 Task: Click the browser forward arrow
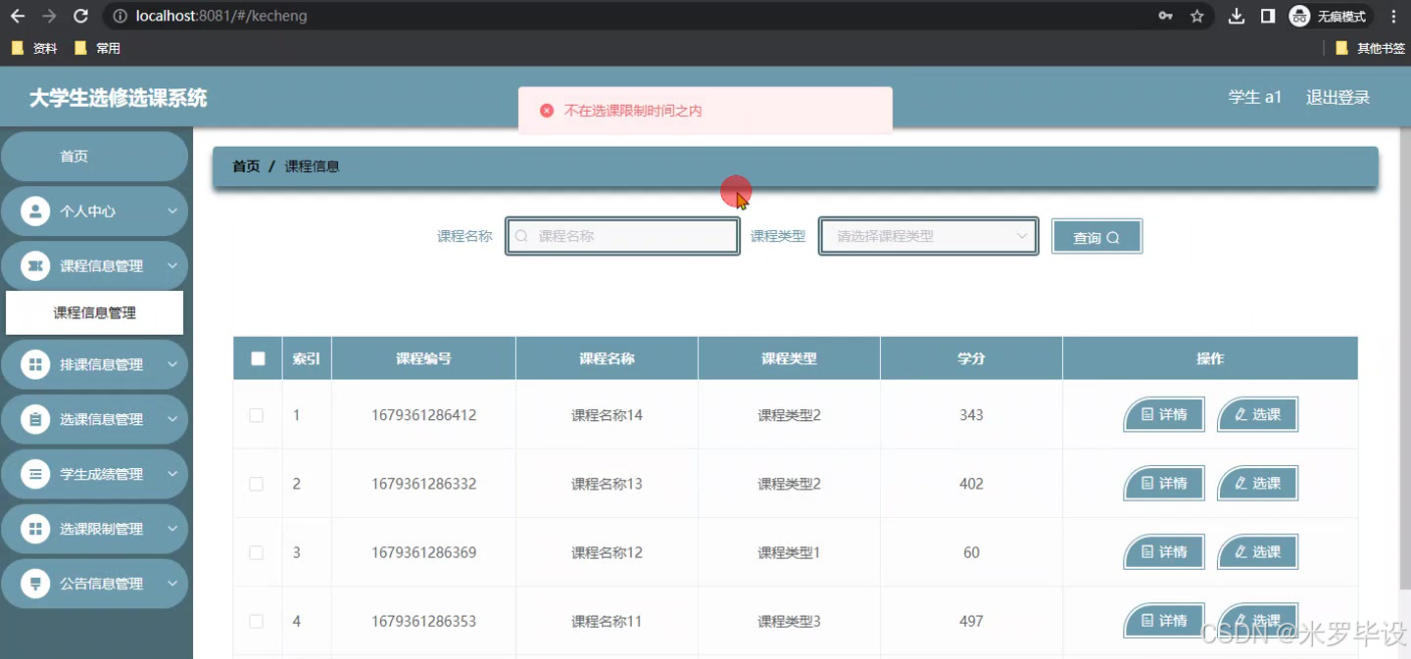click(x=50, y=16)
